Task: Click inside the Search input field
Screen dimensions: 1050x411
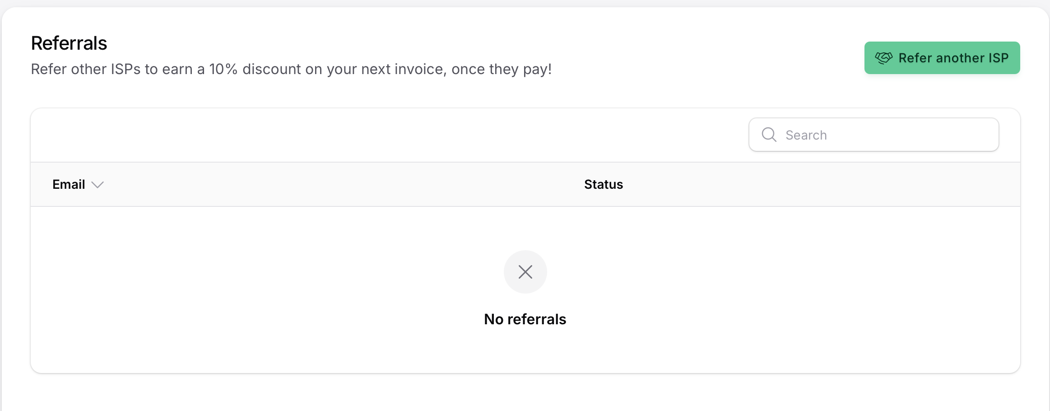Action: [873, 135]
